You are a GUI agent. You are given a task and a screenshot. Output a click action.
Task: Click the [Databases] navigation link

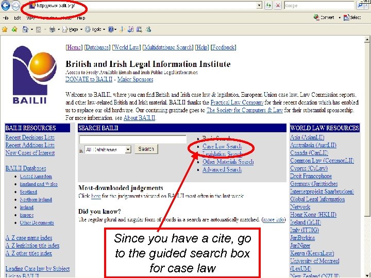coord(97,47)
